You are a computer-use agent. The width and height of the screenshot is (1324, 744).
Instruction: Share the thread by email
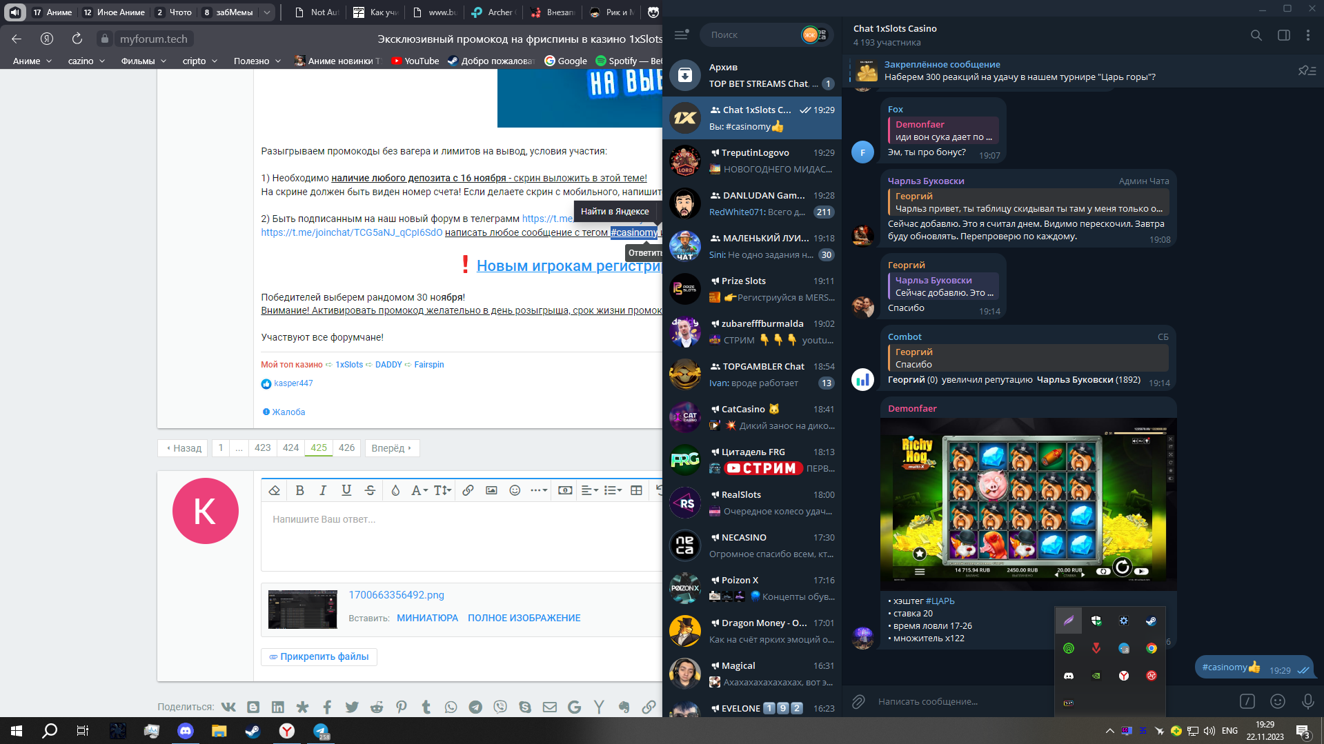coord(550,707)
